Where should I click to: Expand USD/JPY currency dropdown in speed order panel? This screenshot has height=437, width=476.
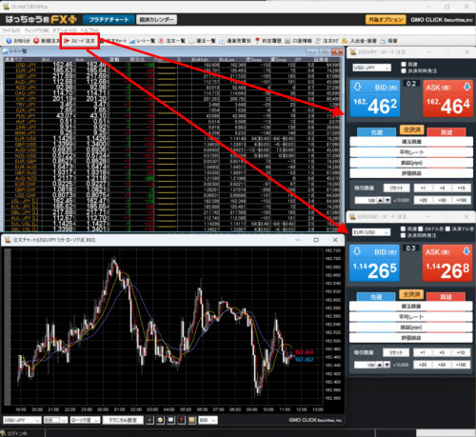[371, 68]
